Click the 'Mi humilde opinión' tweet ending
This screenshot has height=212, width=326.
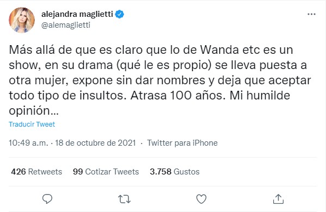click(x=150, y=103)
